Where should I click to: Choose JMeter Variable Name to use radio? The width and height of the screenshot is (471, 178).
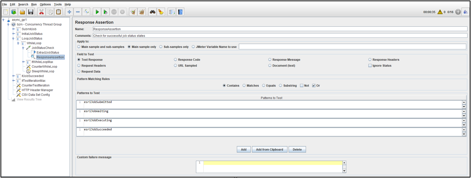(193, 47)
